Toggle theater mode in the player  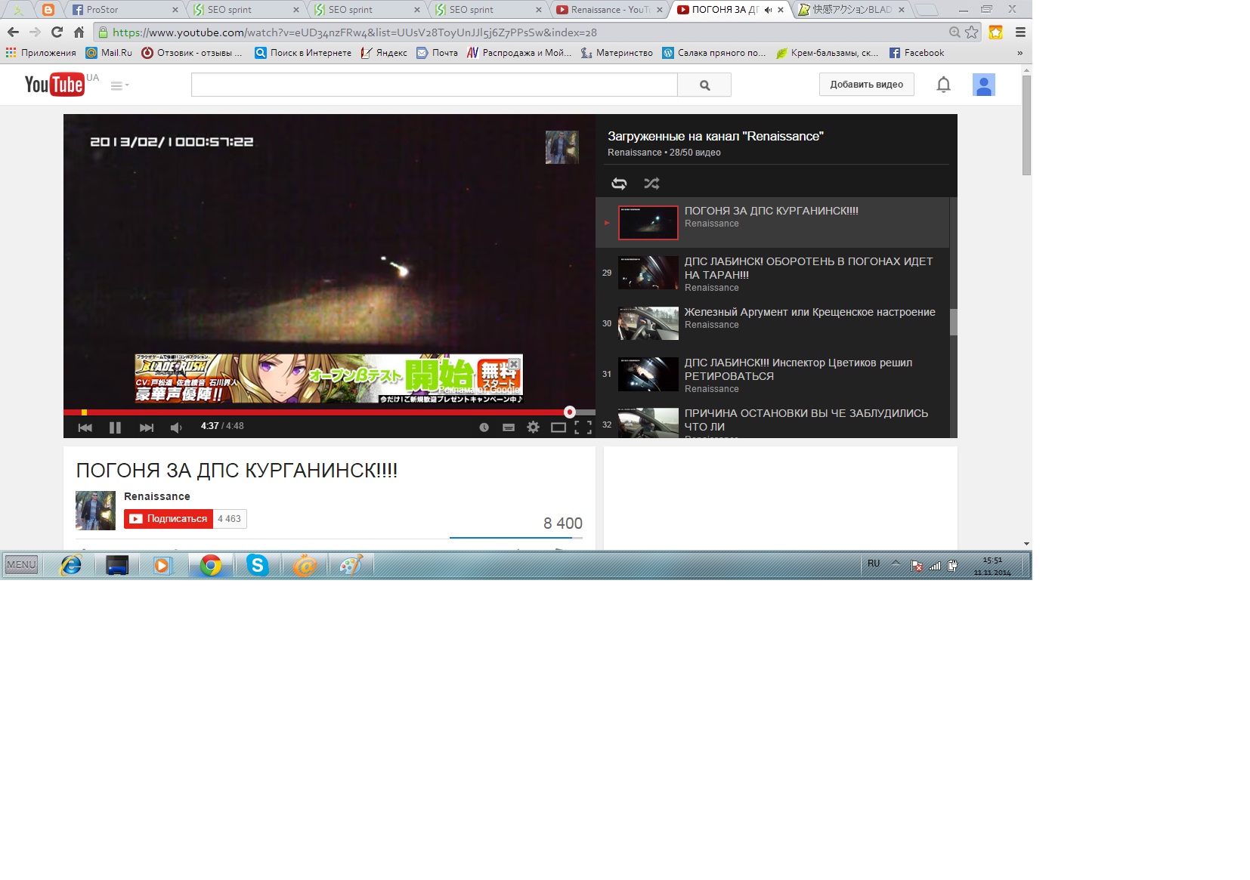click(558, 428)
